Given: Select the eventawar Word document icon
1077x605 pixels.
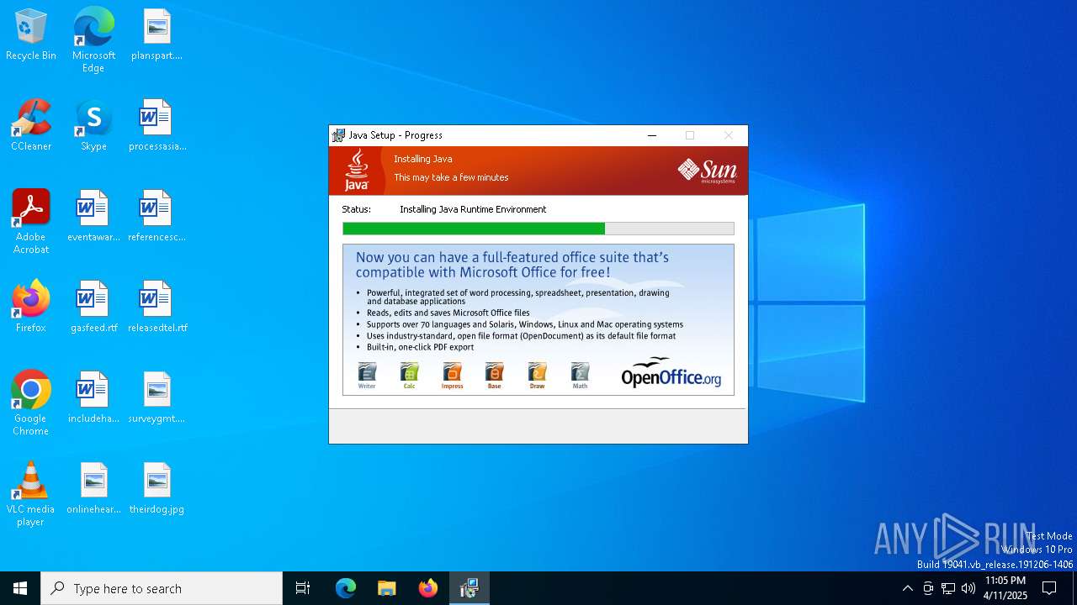Looking at the screenshot, I should coord(93,217).
